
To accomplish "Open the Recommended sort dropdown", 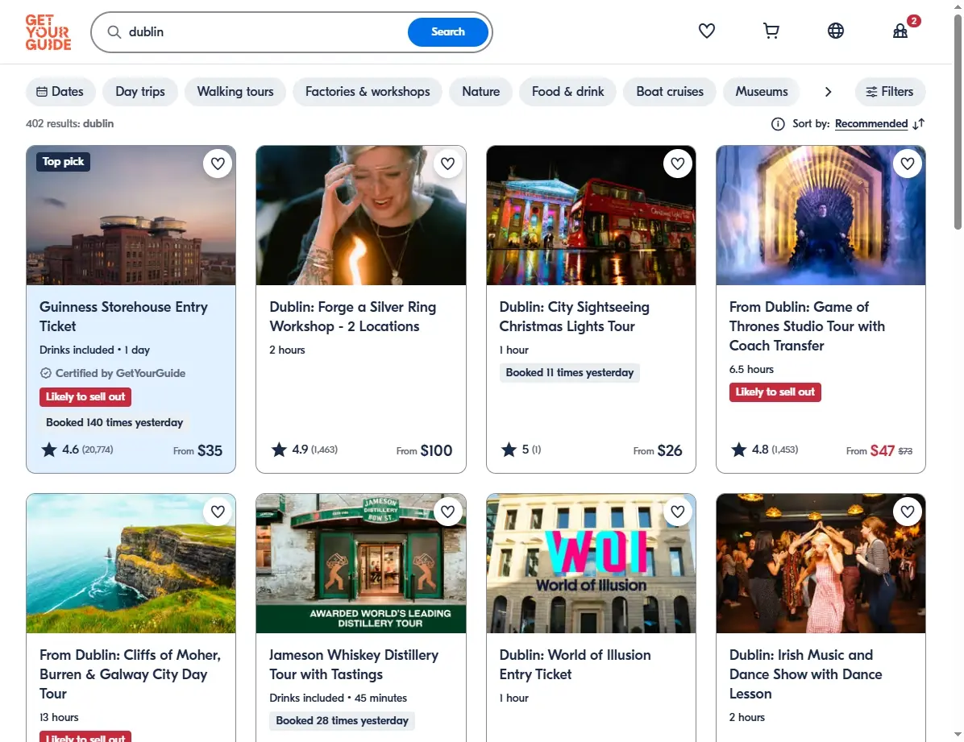I will pos(871,123).
